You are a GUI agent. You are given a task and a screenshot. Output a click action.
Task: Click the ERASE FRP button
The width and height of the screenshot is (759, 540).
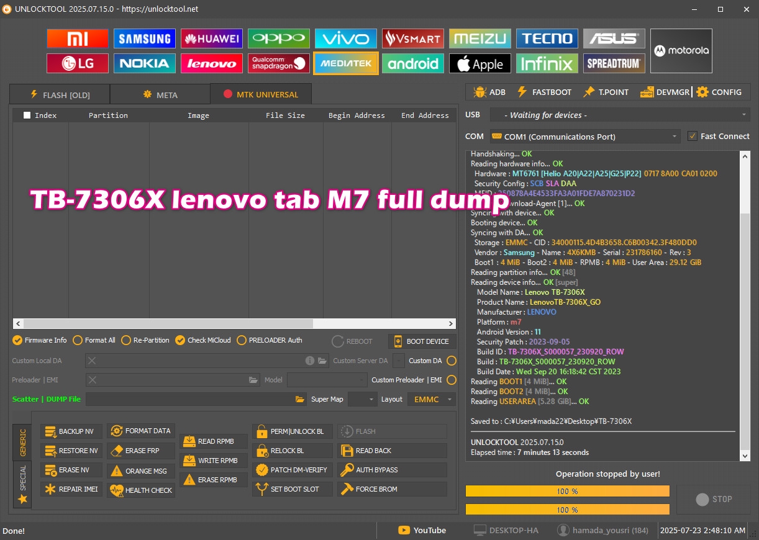coord(142,451)
